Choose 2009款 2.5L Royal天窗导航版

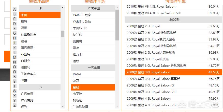tap(173, 53)
